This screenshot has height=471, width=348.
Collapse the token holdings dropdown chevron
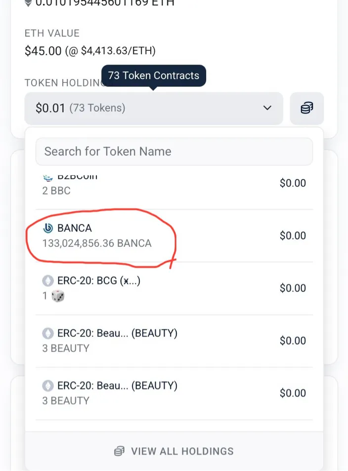pos(267,108)
